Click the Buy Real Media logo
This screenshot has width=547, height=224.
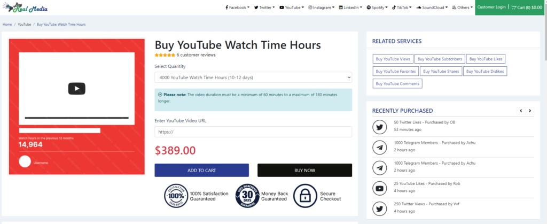pos(25,7)
